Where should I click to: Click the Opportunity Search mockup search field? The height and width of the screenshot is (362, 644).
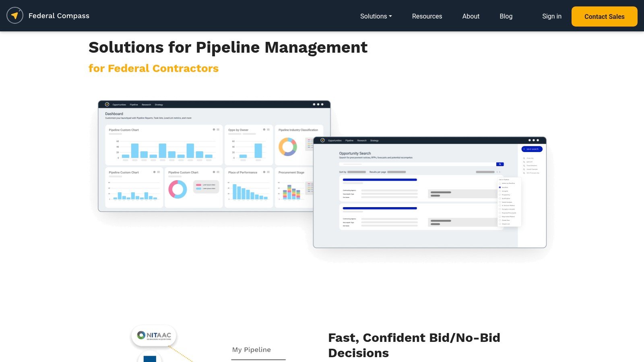point(417,164)
